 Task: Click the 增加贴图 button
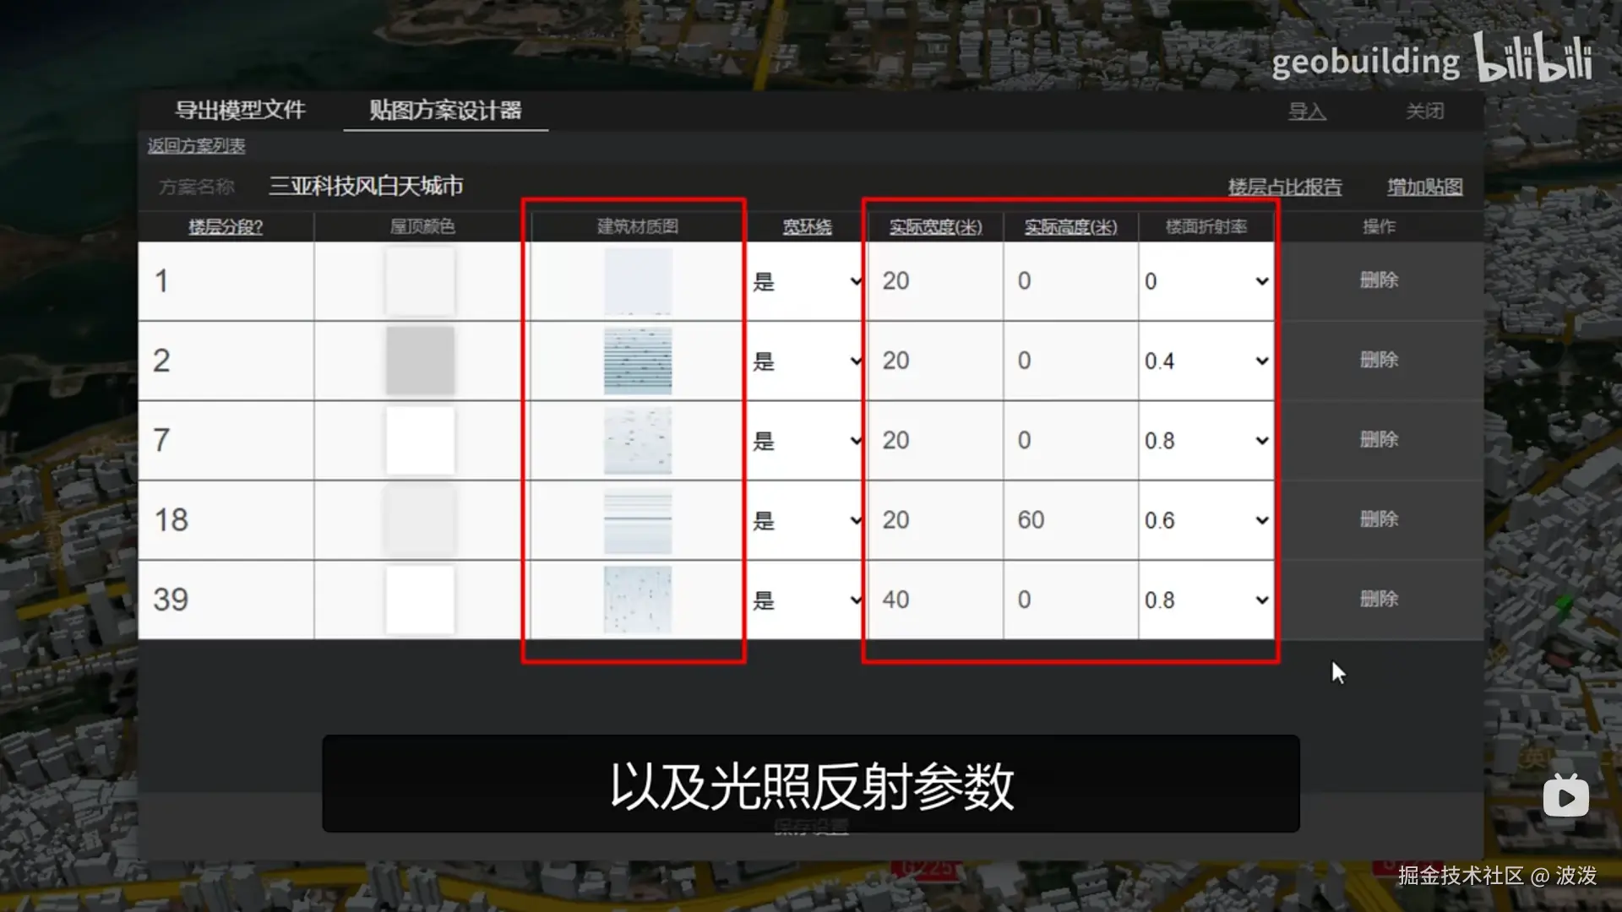(x=1424, y=187)
